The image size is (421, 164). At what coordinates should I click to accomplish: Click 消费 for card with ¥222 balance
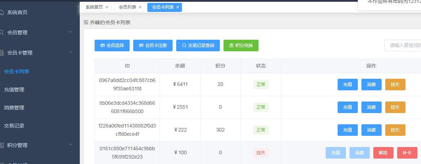tap(371, 130)
